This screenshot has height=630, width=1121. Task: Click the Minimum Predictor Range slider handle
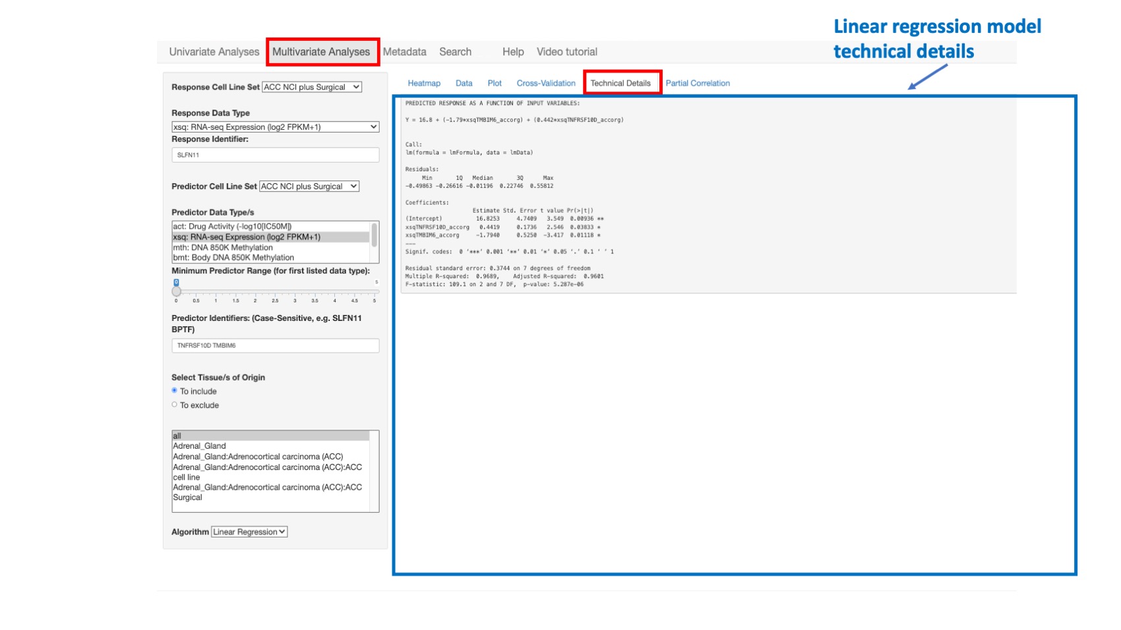(176, 291)
